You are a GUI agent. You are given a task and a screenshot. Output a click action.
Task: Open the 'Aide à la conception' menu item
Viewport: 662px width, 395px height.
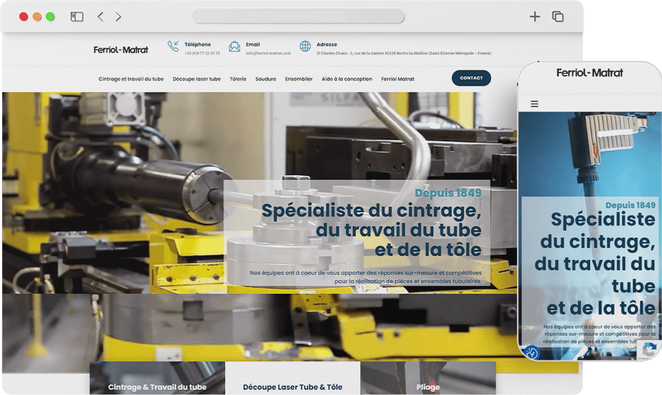click(x=347, y=79)
